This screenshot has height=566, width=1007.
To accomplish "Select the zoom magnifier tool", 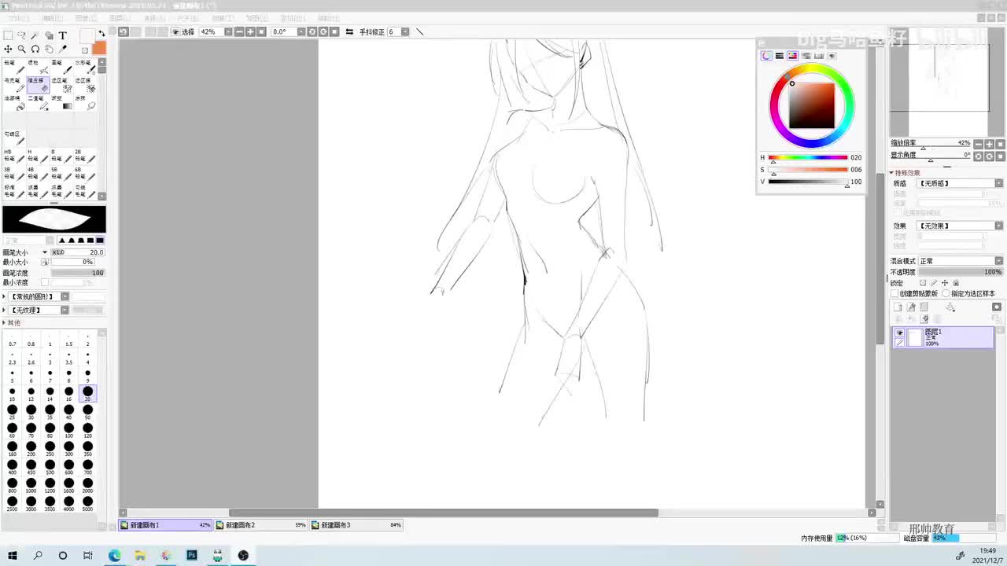I will pos(21,49).
